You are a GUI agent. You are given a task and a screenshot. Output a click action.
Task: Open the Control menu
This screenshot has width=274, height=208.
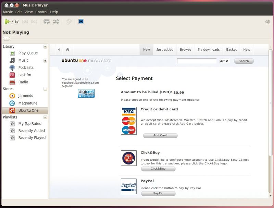point(41,12)
